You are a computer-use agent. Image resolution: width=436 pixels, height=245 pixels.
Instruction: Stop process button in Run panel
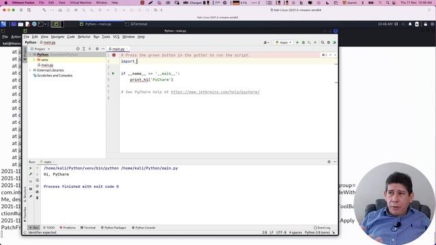coord(31,182)
